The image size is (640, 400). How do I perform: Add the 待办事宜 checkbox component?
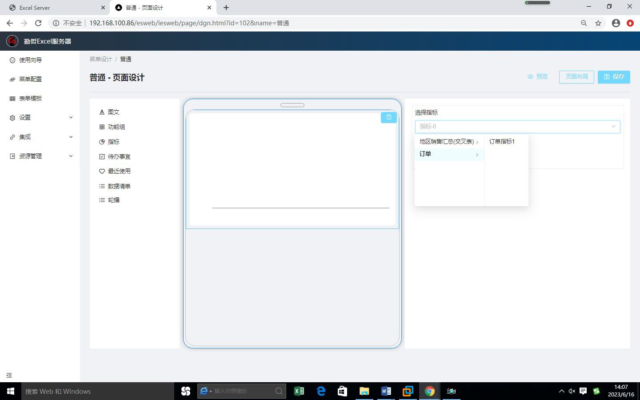click(102, 156)
